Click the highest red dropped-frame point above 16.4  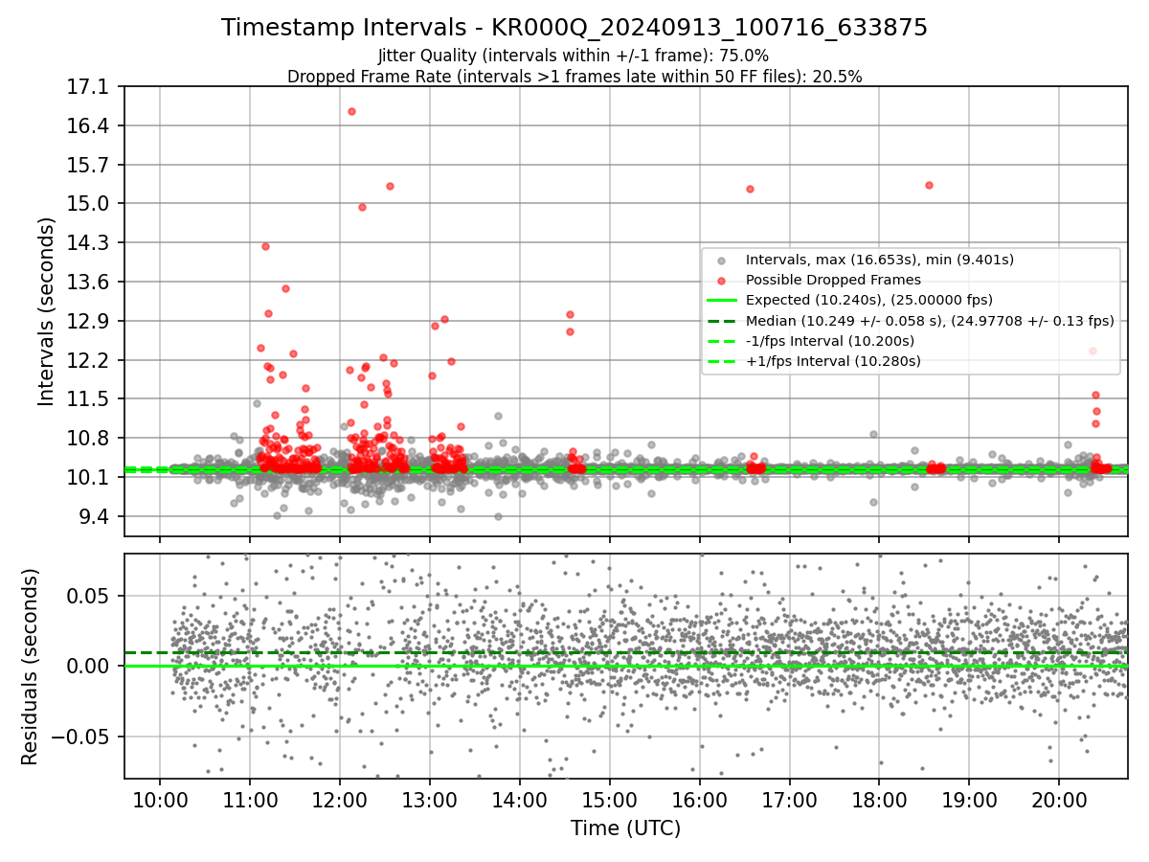(351, 112)
